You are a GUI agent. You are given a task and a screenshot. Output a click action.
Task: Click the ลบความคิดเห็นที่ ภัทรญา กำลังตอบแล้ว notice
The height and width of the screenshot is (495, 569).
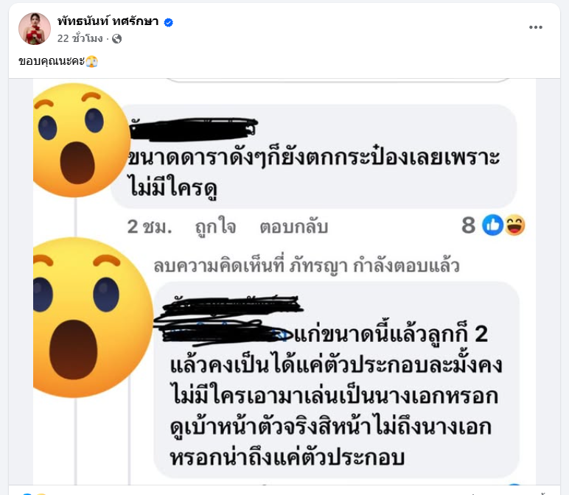point(307,266)
